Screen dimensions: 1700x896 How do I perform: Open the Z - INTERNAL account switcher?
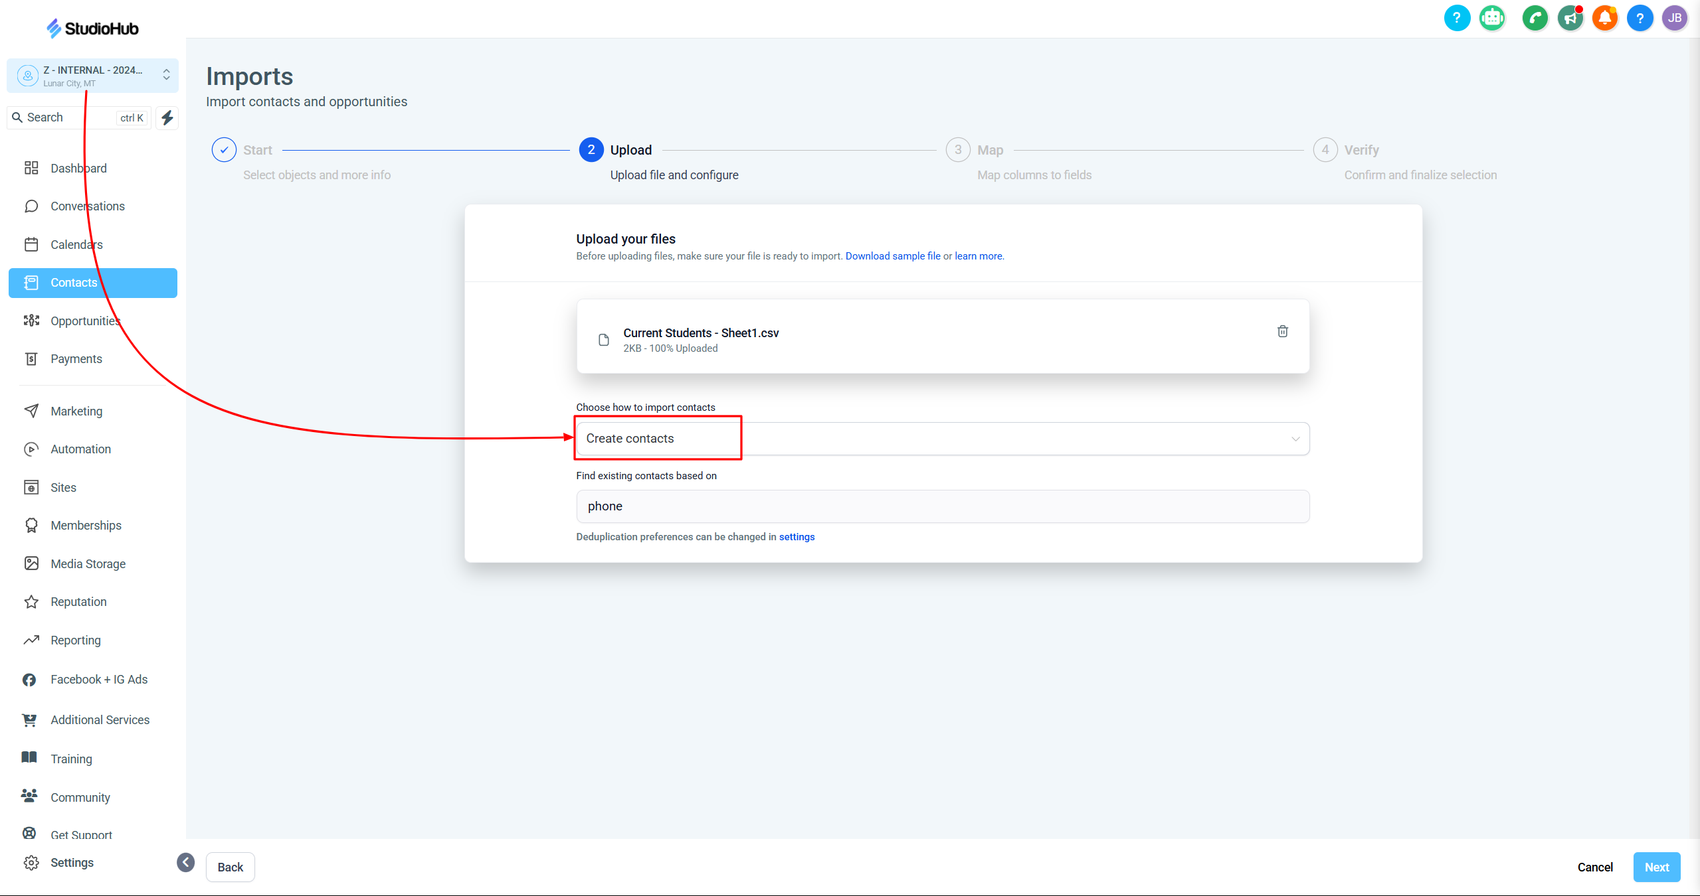coord(93,76)
